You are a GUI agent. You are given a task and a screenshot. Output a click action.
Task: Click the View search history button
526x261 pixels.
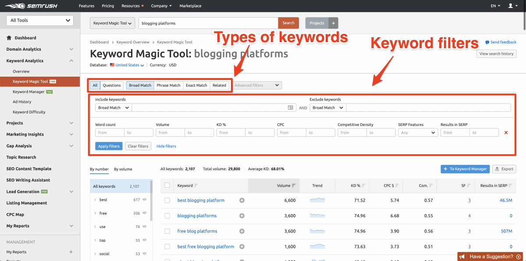point(497,54)
